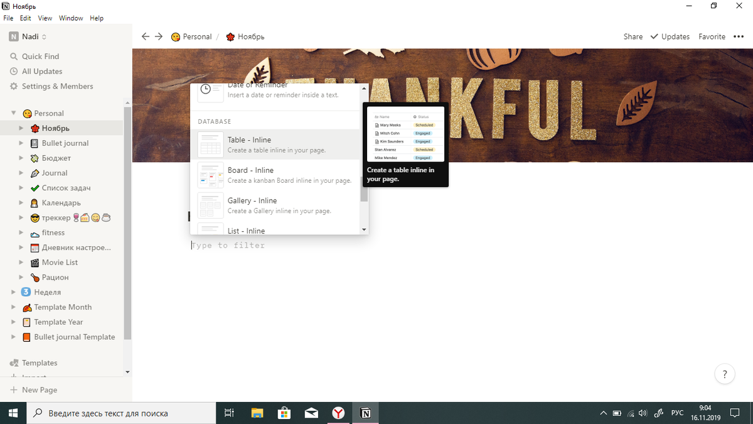Click the plus icon next to New Page
The width and height of the screenshot is (753, 424).
coord(14,390)
